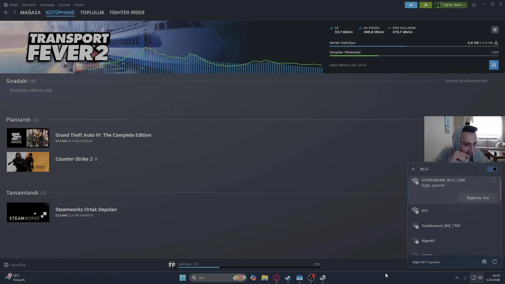The height and width of the screenshot is (284, 505).
Task: Pause the Transport Fever 2 download
Action: [x=494, y=65]
